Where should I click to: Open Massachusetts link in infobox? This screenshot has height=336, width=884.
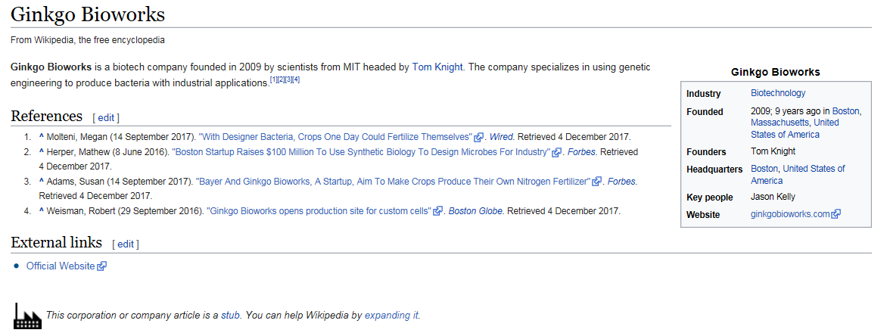(780, 123)
